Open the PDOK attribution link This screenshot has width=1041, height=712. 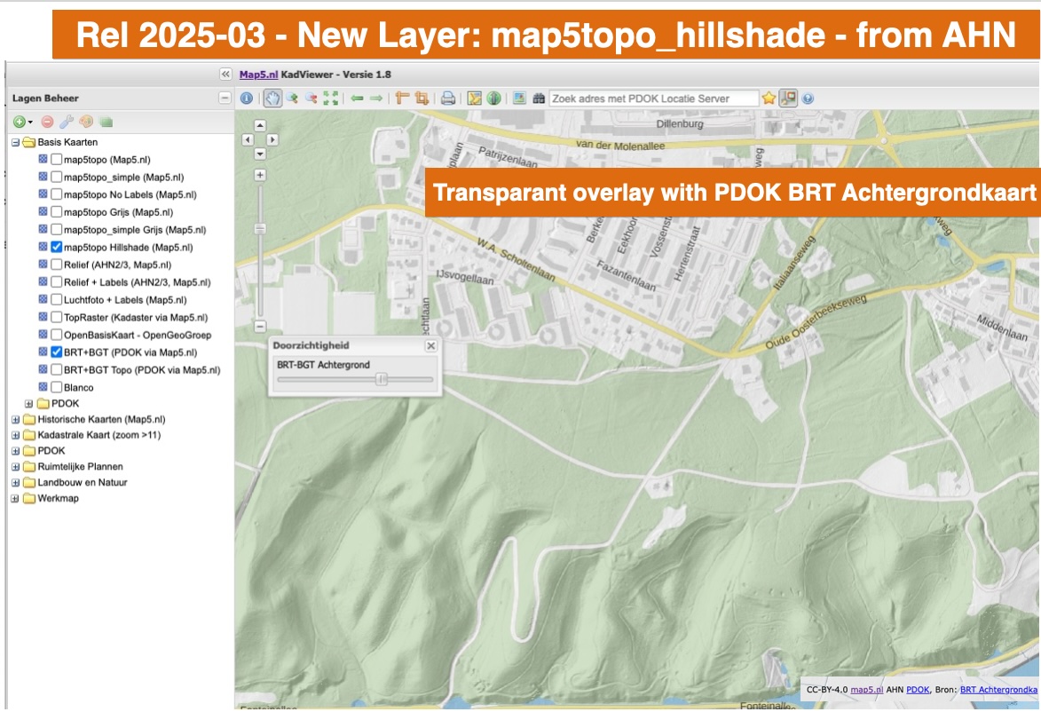tap(919, 690)
